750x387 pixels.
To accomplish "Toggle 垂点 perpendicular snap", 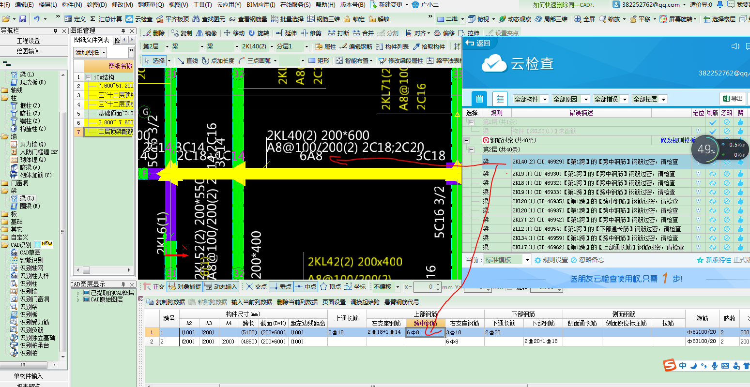I will (x=281, y=286).
